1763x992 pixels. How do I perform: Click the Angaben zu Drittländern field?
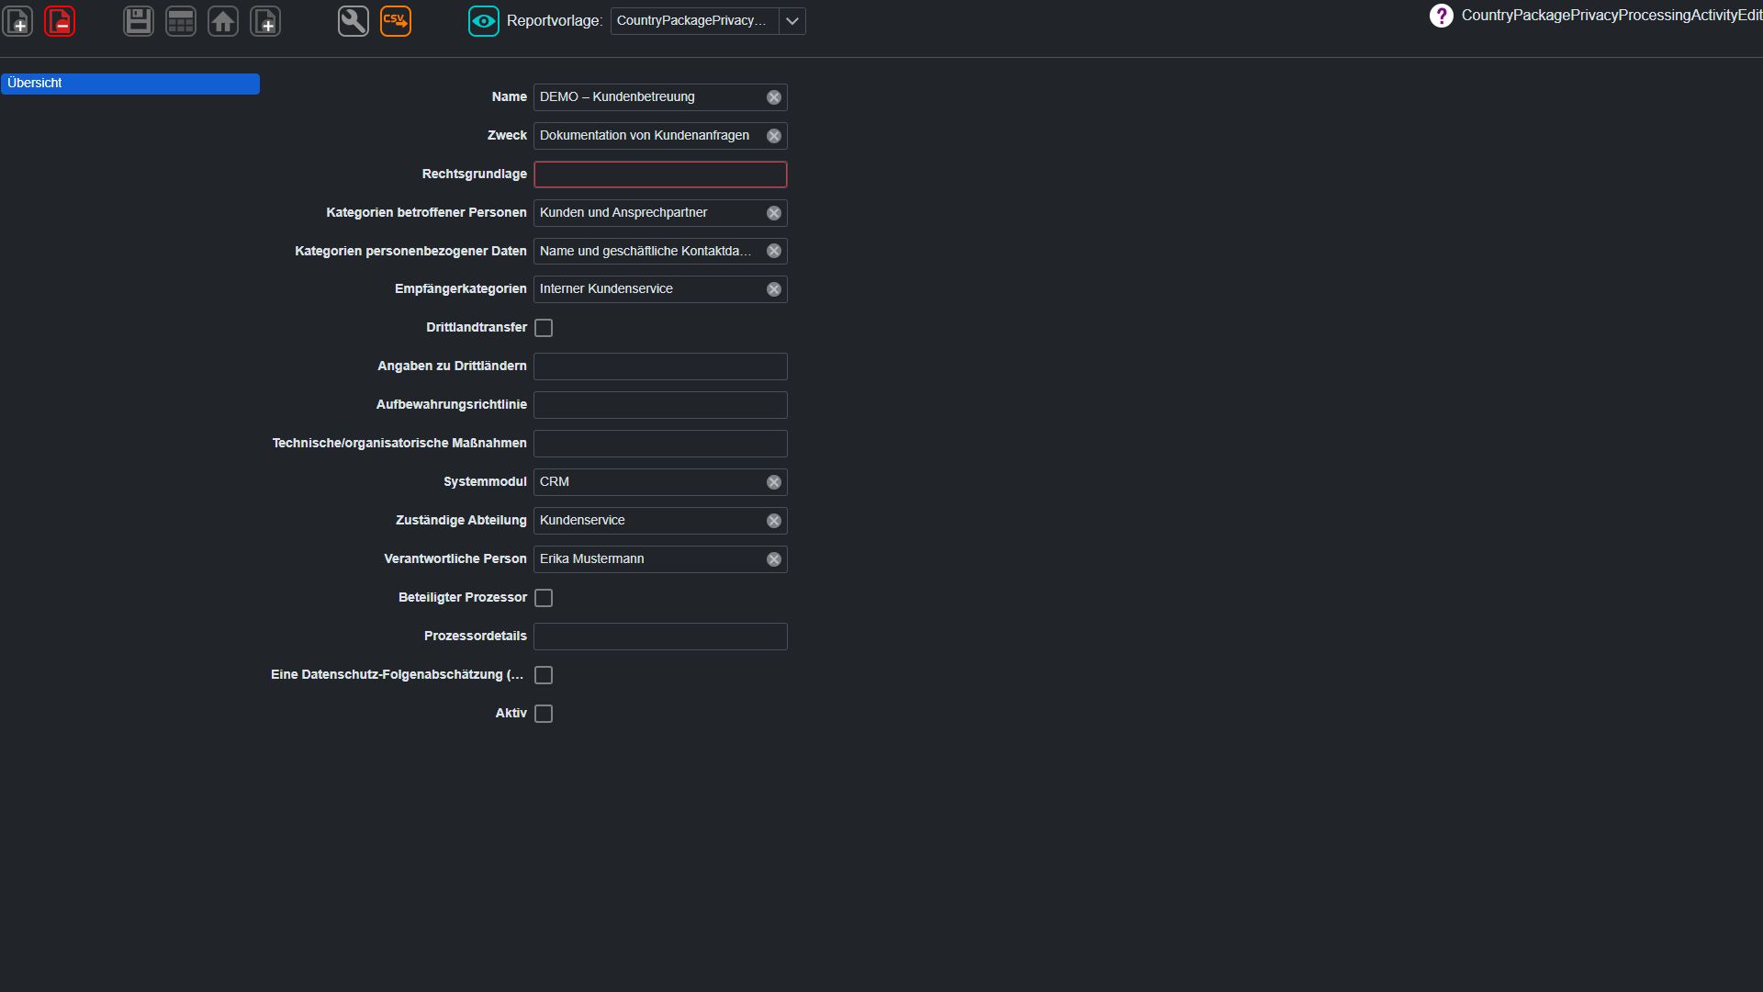(x=660, y=366)
